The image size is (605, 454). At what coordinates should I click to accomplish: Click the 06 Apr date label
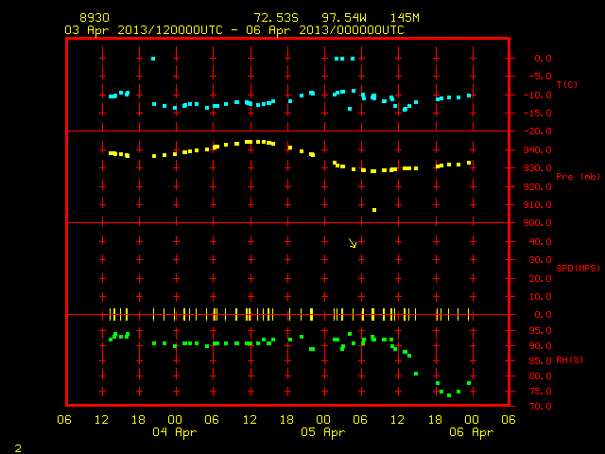[x=471, y=432]
